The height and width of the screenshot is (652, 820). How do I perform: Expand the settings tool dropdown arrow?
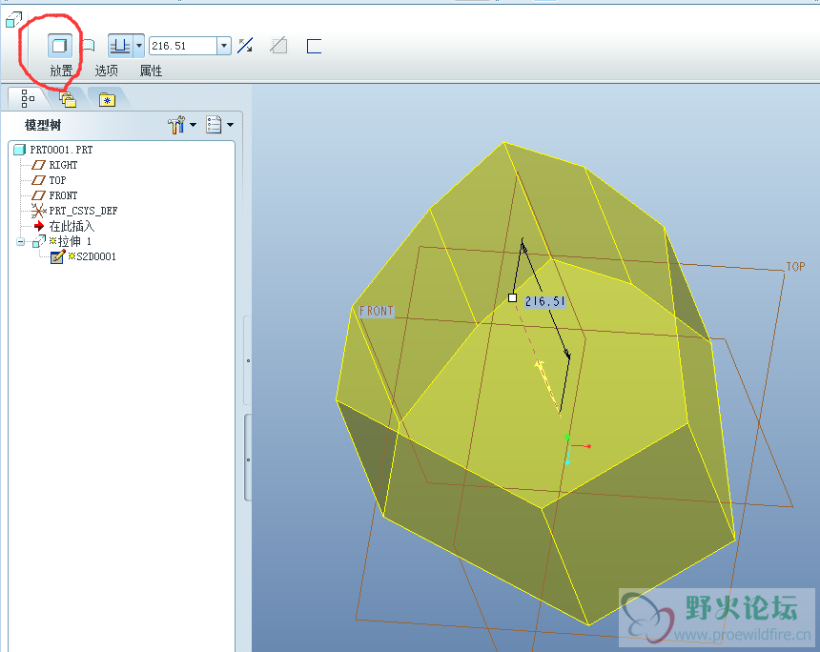(193, 125)
